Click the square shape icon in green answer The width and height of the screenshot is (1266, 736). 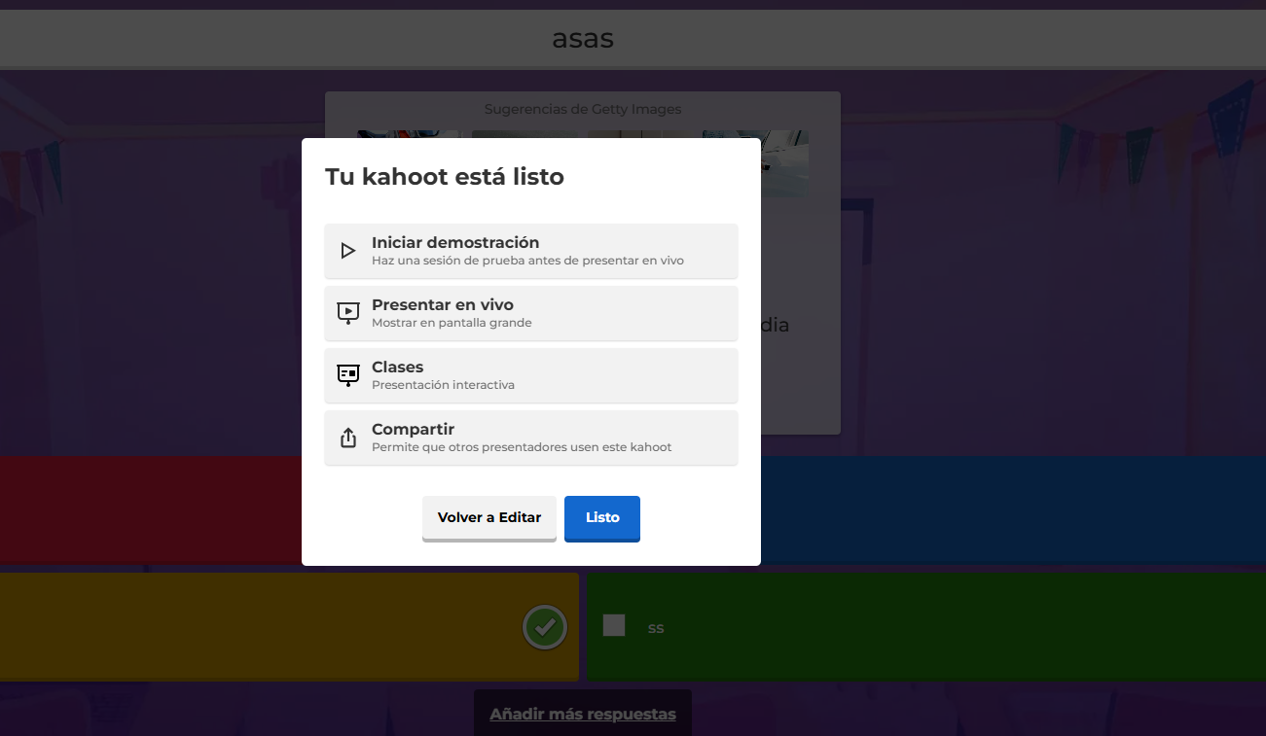pos(614,625)
